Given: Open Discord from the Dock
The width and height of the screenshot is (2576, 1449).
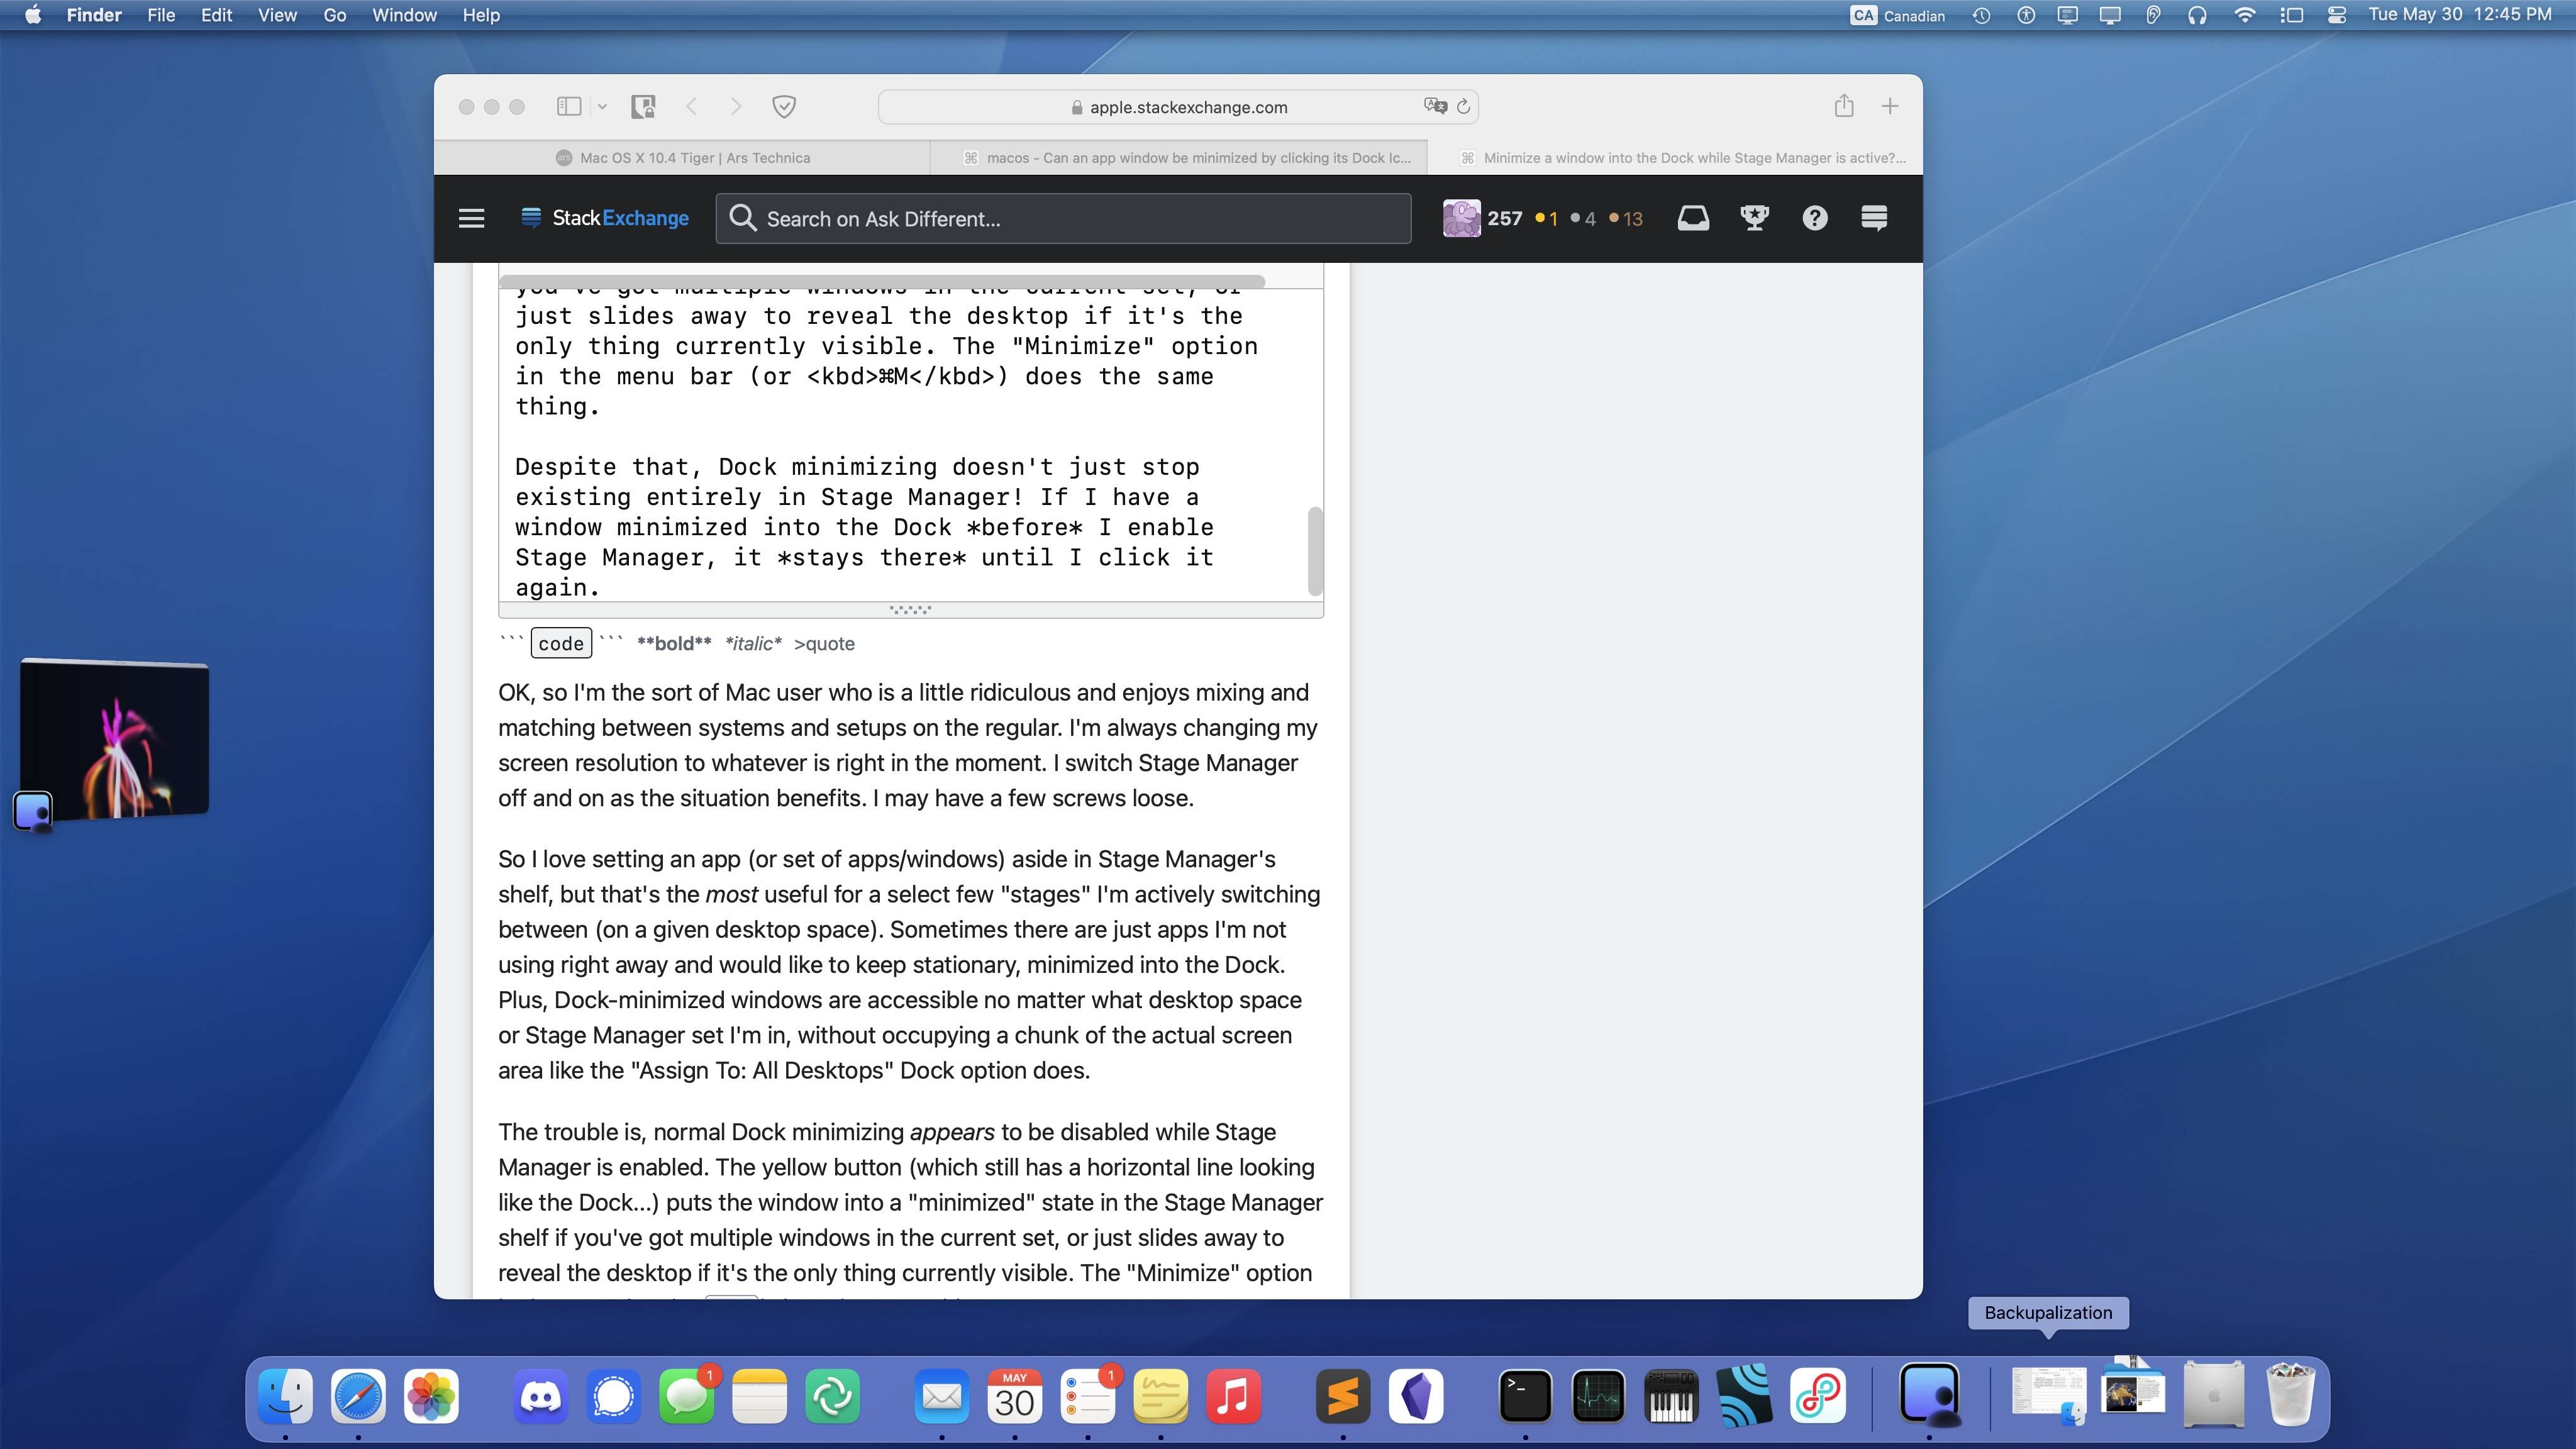Looking at the screenshot, I should click(x=541, y=1396).
